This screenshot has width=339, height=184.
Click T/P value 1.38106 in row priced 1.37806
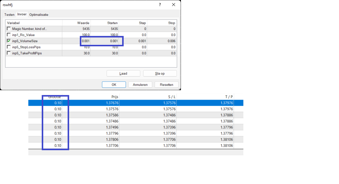[x=227, y=140]
